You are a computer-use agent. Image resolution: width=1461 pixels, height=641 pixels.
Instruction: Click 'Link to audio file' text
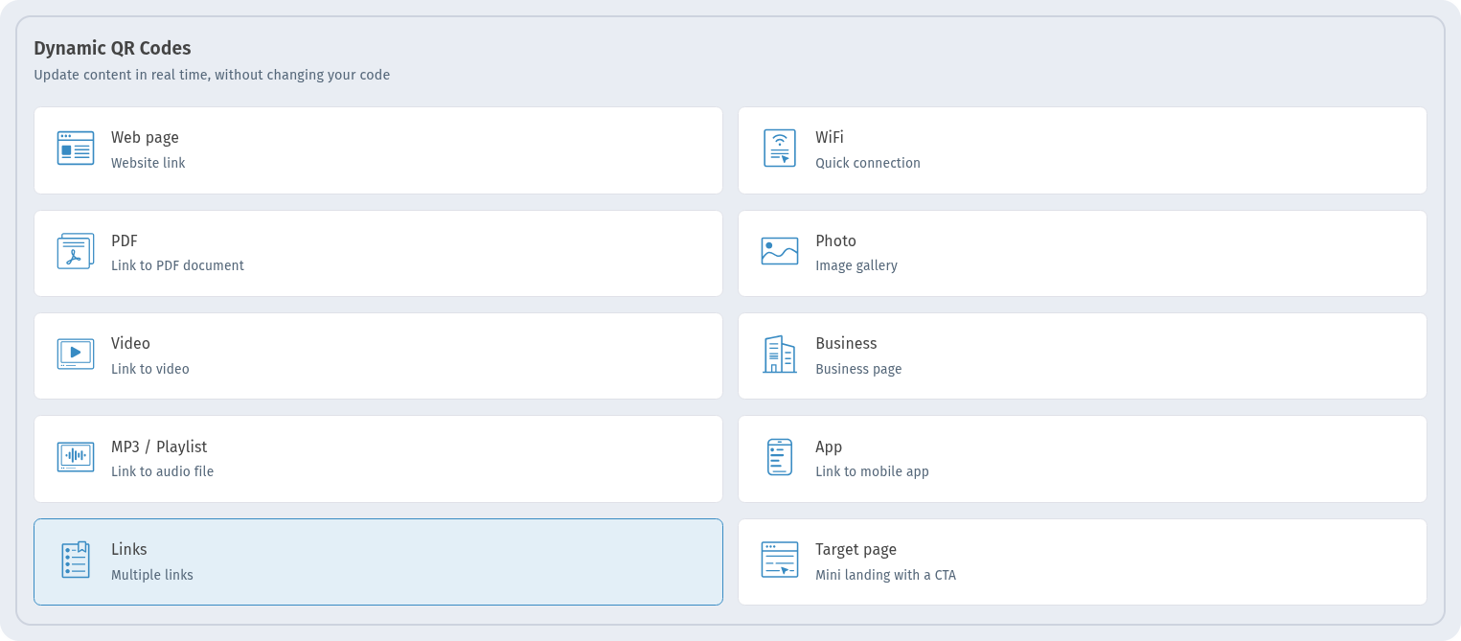163,471
